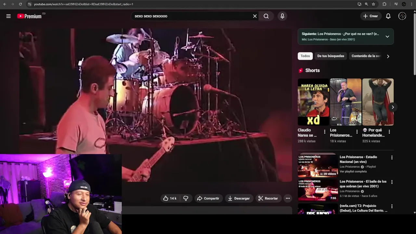Click the Compartir button
416x234 pixels.
(208, 198)
